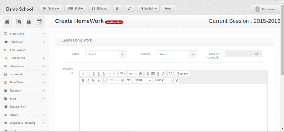Open the Format dropdown in editor

163,80
